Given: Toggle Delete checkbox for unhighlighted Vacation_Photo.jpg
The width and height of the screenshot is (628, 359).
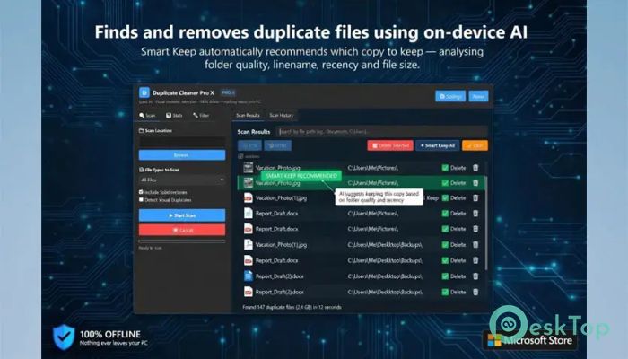Looking at the screenshot, I should click(x=445, y=168).
